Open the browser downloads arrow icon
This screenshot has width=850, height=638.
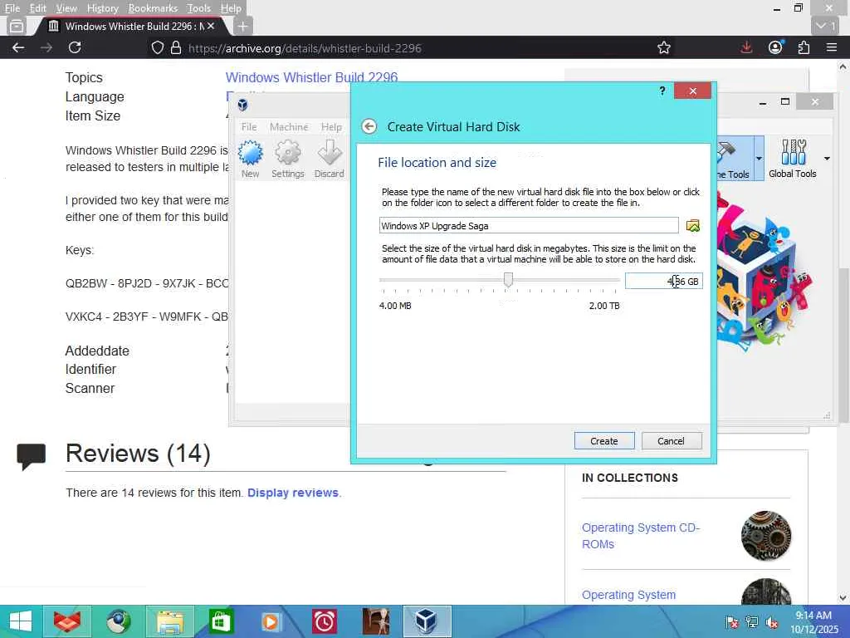(x=746, y=47)
